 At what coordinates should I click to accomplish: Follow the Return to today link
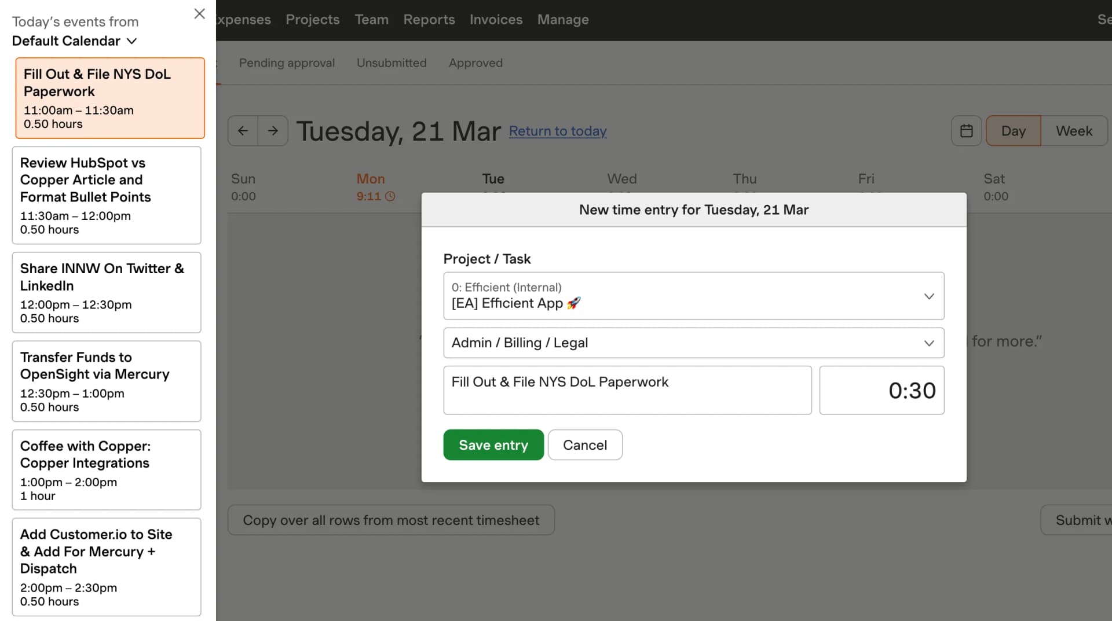coord(558,131)
